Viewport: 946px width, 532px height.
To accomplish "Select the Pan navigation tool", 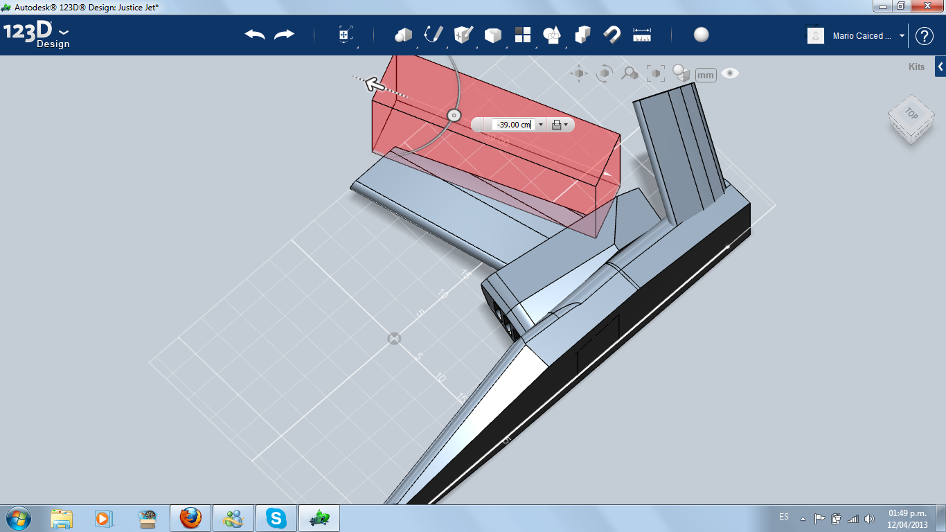I will [579, 73].
